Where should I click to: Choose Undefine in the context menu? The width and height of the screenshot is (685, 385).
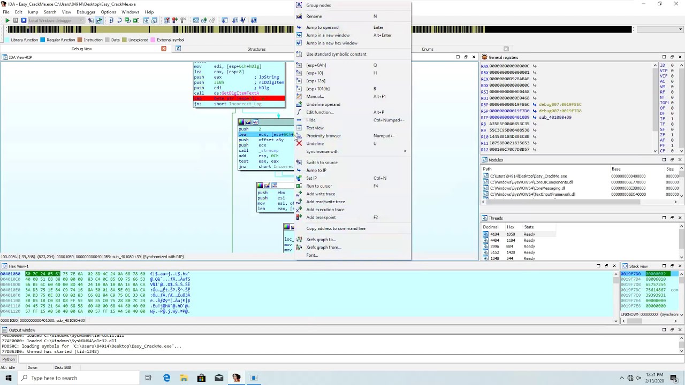353,144
